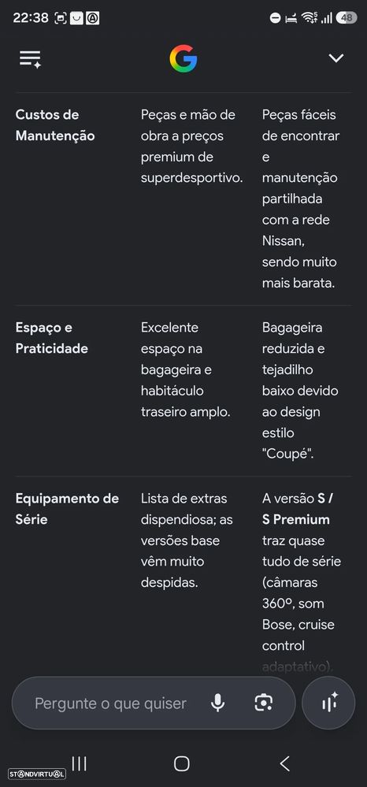This screenshot has width=367, height=787.
Task: Open Android recent apps button
Action: click(x=80, y=764)
